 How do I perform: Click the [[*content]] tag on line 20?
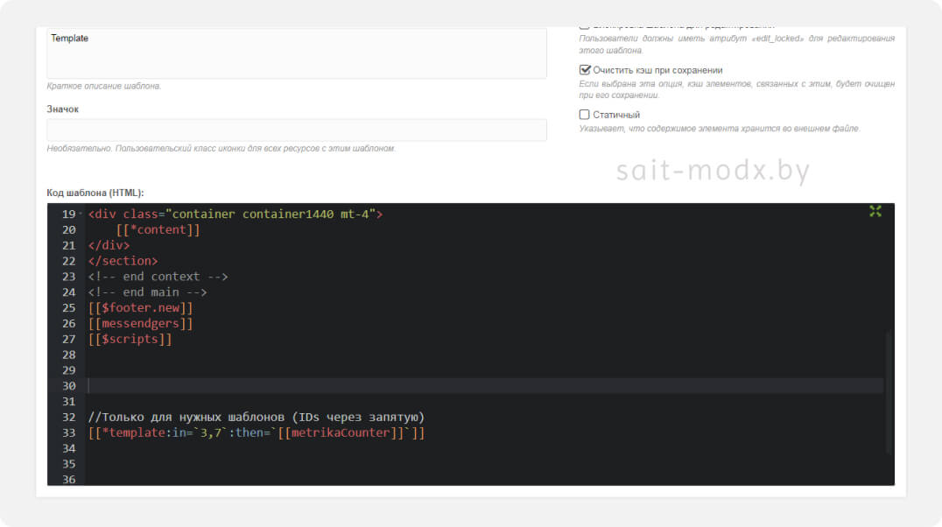click(158, 230)
